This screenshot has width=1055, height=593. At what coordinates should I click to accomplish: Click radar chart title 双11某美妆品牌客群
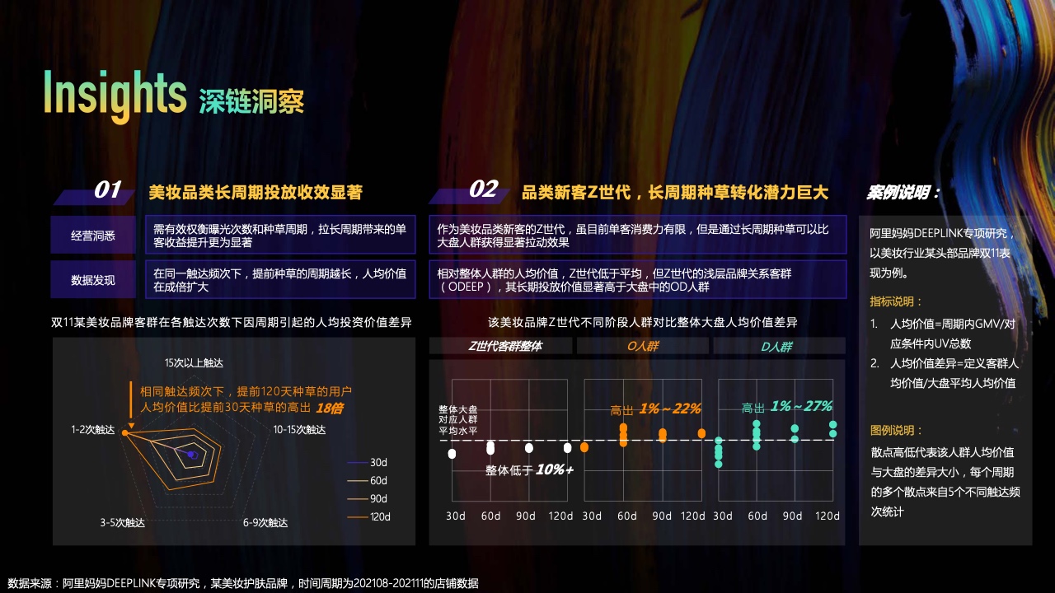(x=232, y=322)
